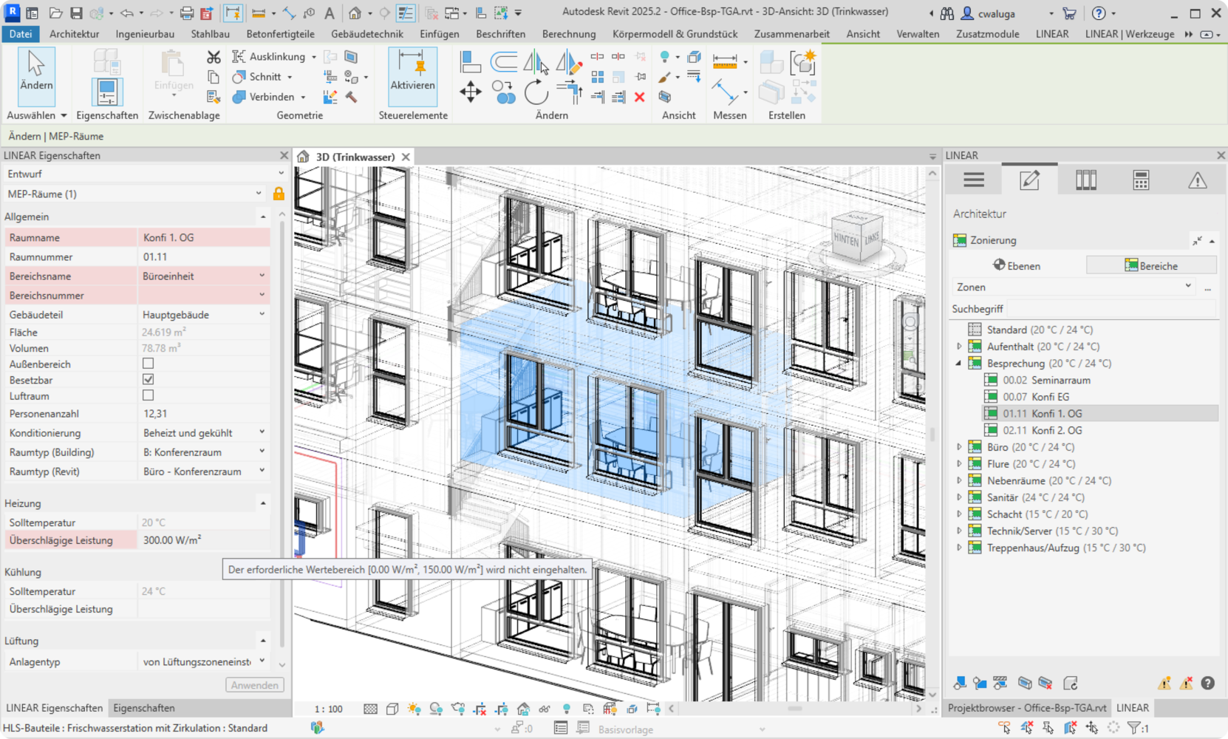
Task: Click the Ebenen button under Zonierung
Action: click(1017, 266)
